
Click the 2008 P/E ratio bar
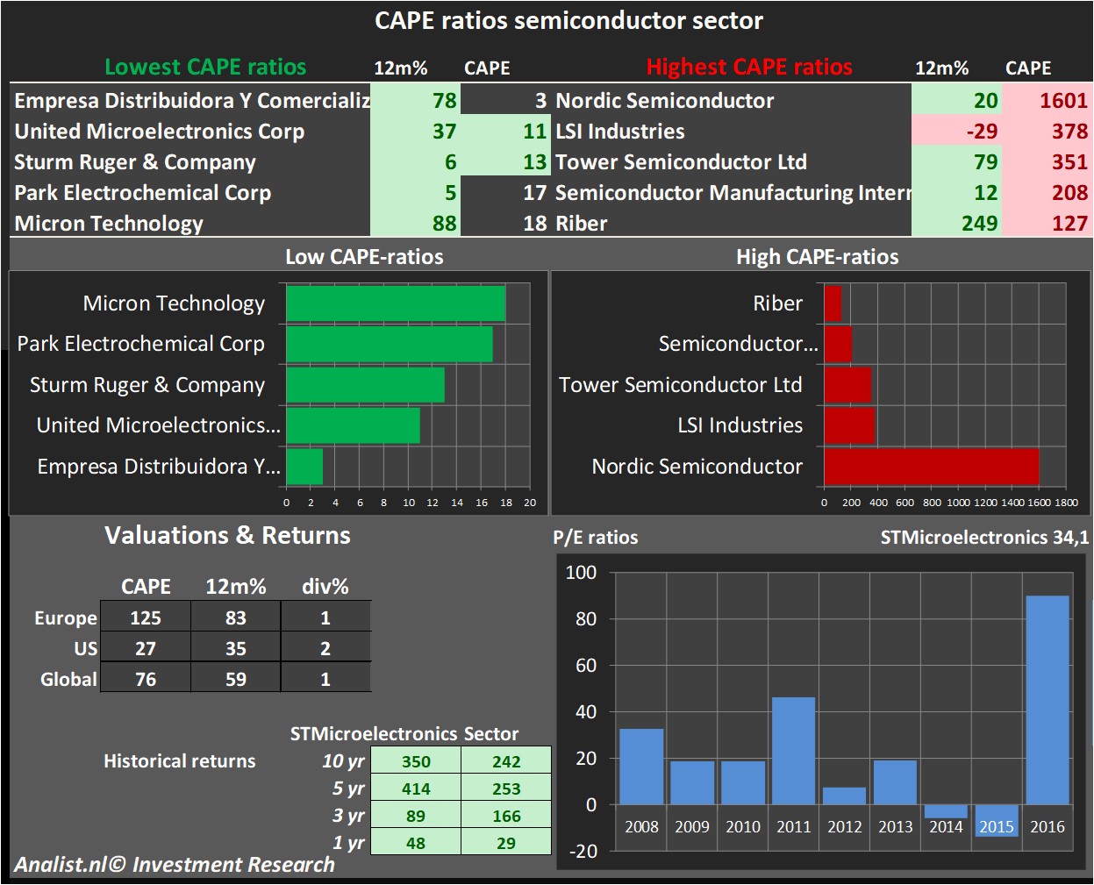[641, 766]
